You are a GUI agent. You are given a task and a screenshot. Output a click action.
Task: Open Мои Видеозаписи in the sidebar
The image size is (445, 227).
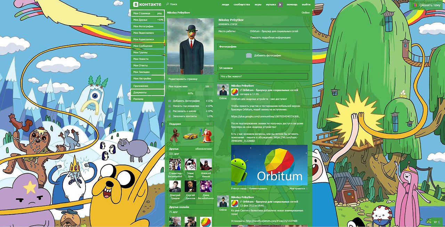pos(147,33)
